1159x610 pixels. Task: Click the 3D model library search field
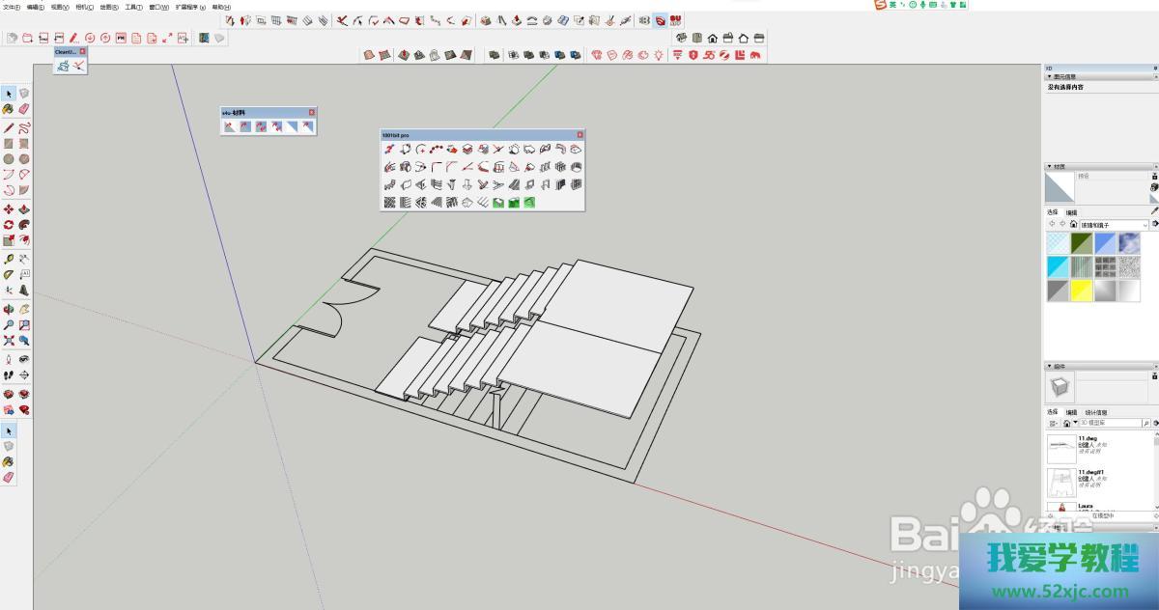(1111, 423)
